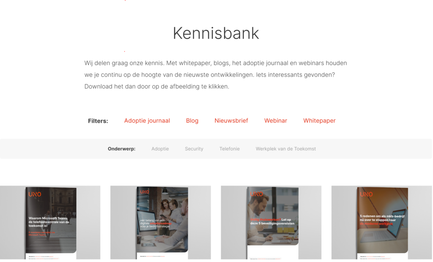The width and height of the screenshot is (433, 262).
Task: Click the Kennisbank heading
Action: [x=216, y=33]
